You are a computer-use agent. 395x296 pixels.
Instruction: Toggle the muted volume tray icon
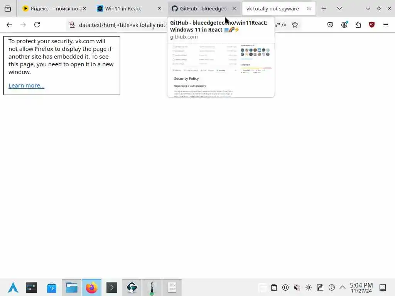tap(297, 288)
